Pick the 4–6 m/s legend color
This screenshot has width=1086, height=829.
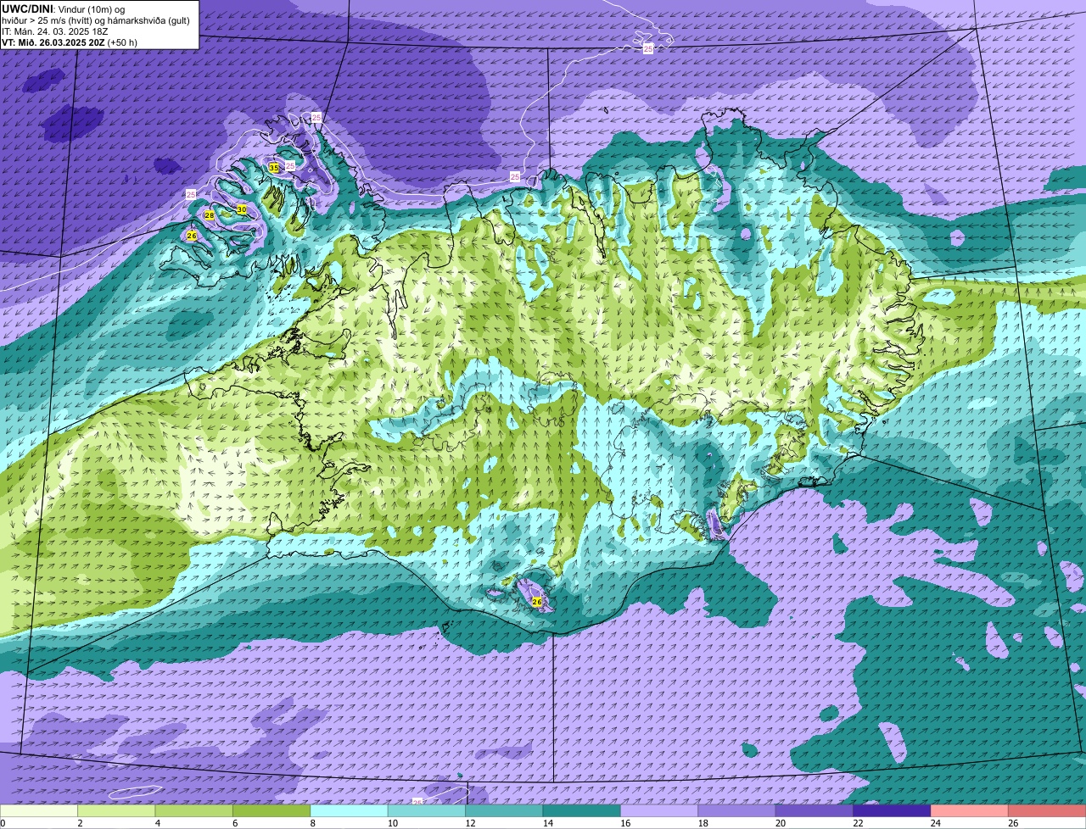(194, 811)
